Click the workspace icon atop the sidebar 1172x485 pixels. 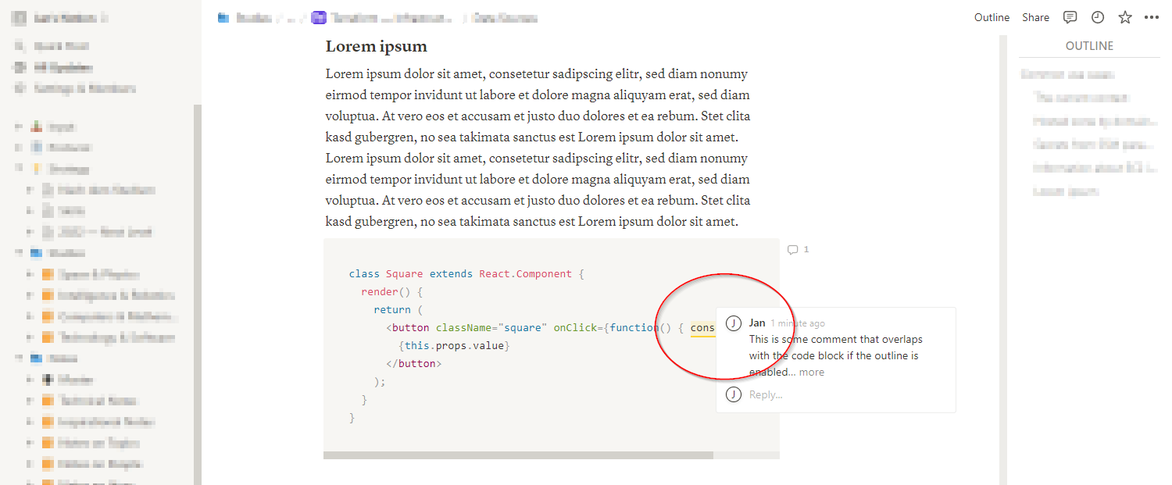click(x=19, y=16)
